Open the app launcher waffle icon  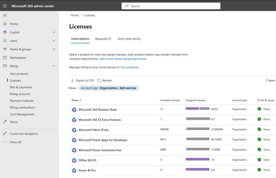click(5, 6)
